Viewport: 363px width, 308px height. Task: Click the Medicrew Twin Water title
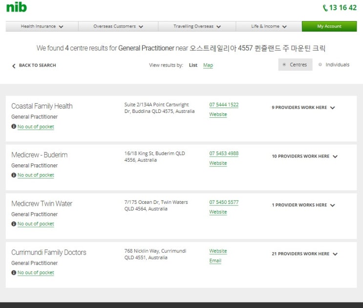point(42,203)
